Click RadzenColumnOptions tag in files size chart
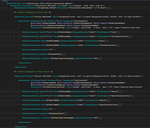 pos(32,50)
